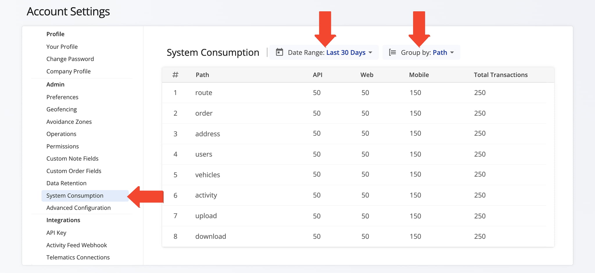This screenshot has width=595, height=273.
Task: Click the calendar icon beside Date Range
Action: point(279,52)
